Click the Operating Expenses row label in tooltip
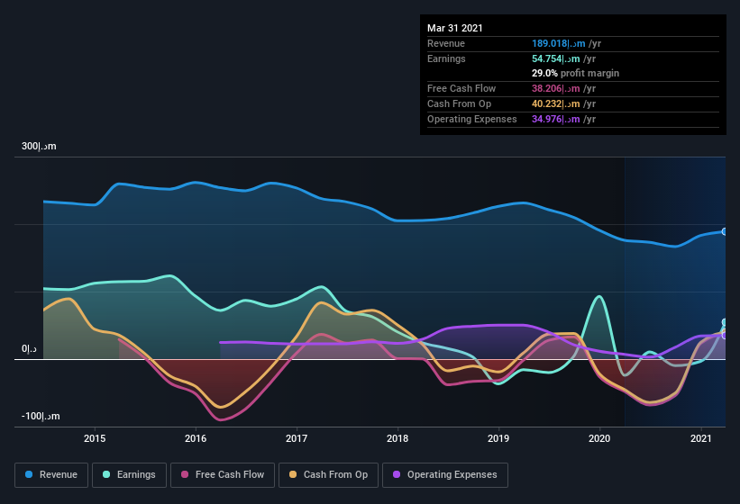 [x=472, y=119]
